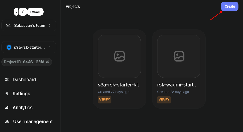Screen dimensions: 243x132
Task: Click the Dashboard grid icon
Action: 7,80
